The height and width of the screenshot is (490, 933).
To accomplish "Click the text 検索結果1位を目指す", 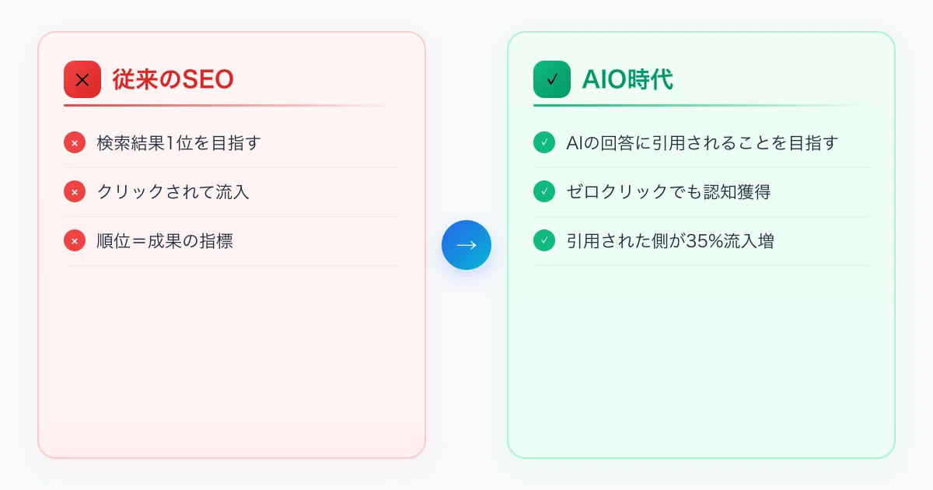I will click(179, 143).
